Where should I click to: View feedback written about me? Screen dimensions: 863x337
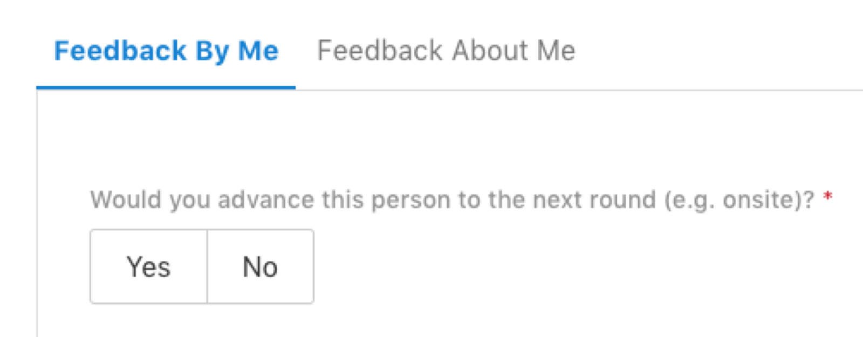pyautogui.click(x=446, y=51)
